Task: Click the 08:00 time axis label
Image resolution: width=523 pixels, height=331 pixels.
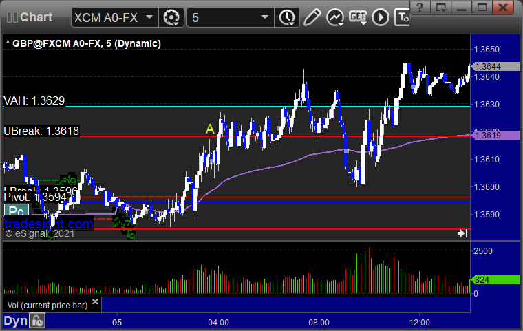Action: coord(319,323)
